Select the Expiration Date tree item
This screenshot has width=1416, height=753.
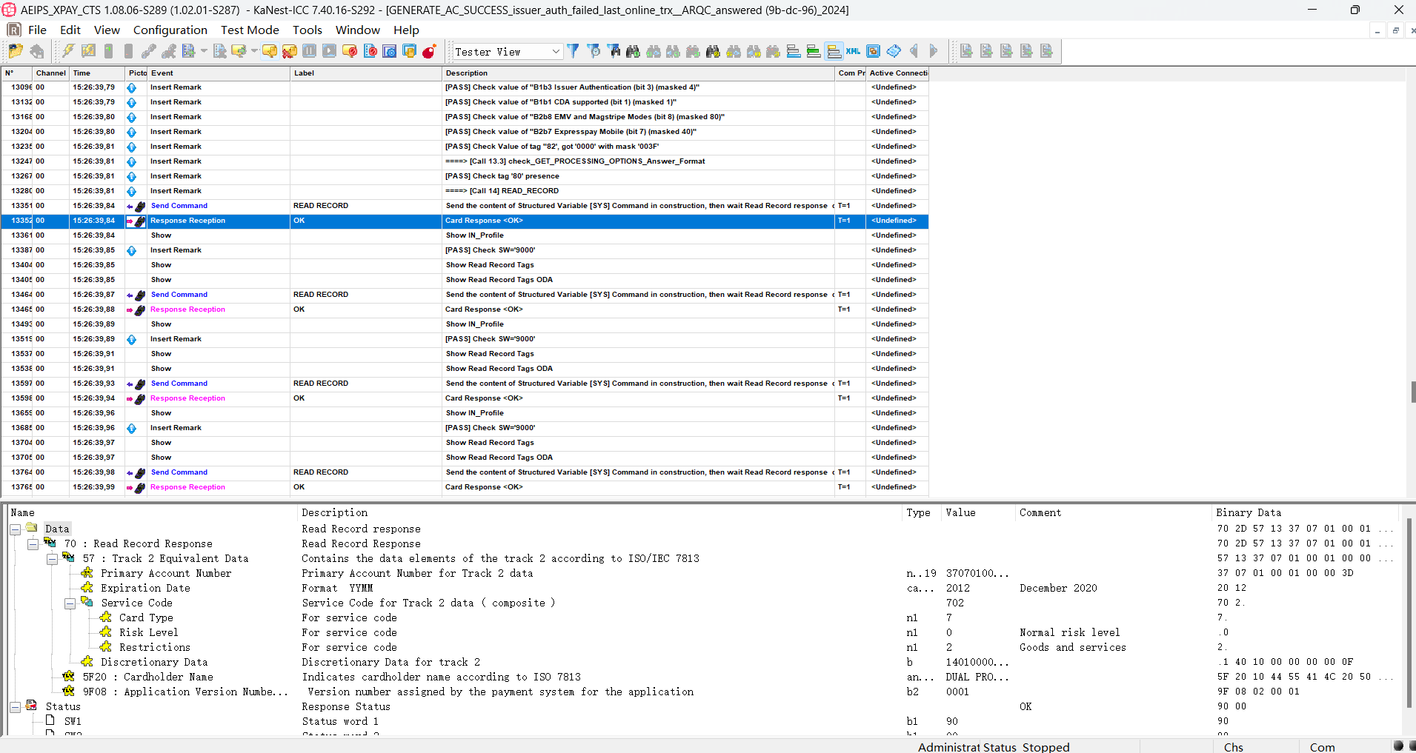click(x=145, y=588)
